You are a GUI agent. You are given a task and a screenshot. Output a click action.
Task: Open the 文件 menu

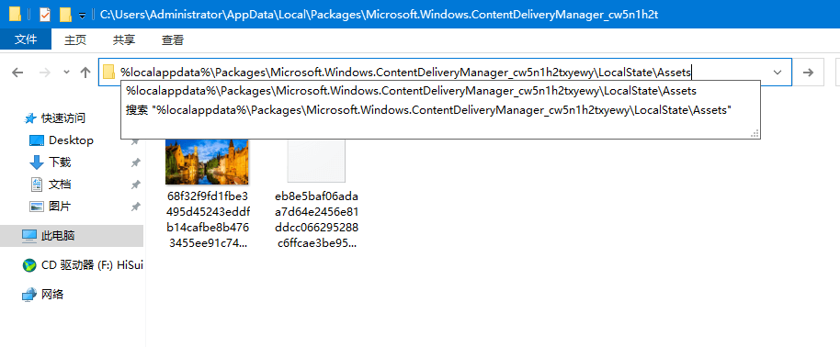click(x=26, y=39)
